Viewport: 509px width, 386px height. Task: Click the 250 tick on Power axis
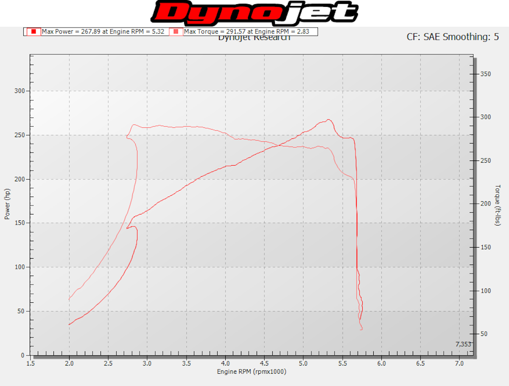coord(20,135)
